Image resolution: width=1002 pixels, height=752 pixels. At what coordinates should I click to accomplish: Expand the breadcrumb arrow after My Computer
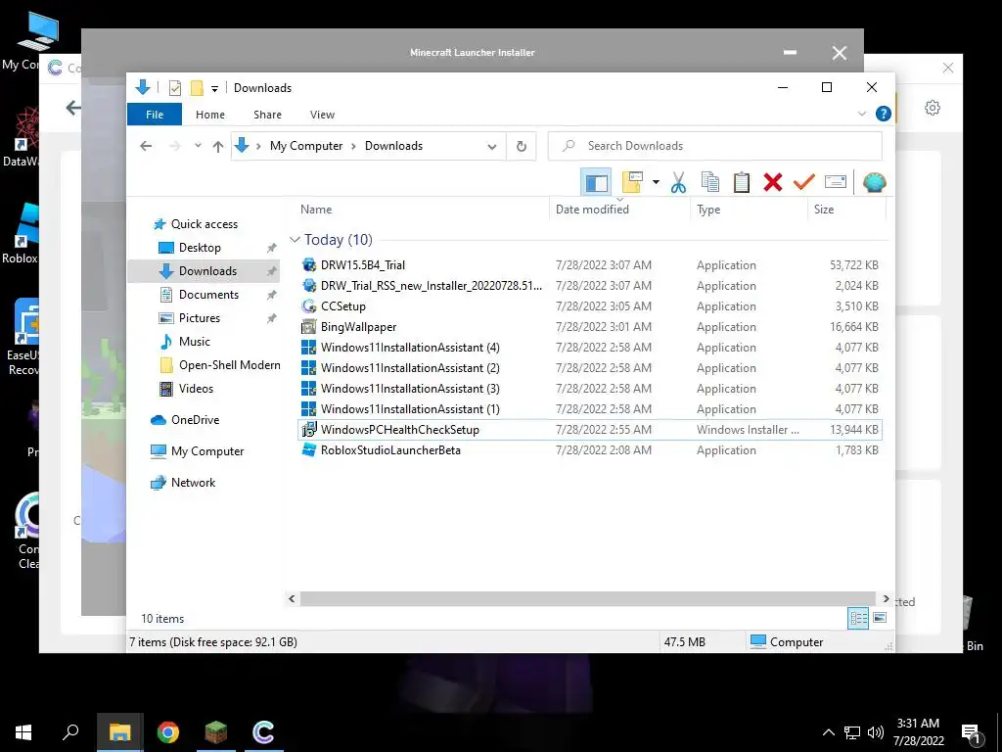[x=352, y=147]
